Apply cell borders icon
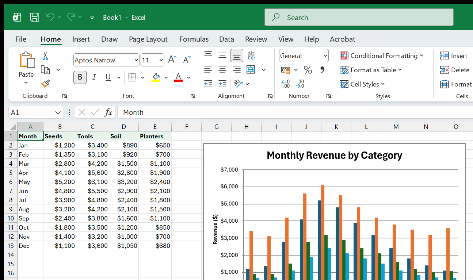The image size is (473, 280). (132, 77)
